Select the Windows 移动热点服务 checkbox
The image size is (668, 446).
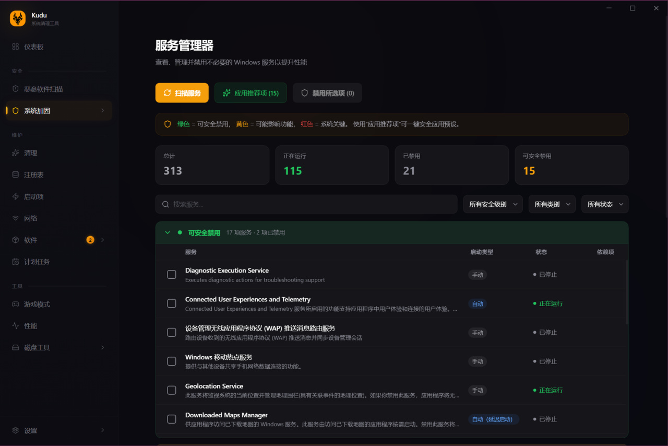coord(172,361)
